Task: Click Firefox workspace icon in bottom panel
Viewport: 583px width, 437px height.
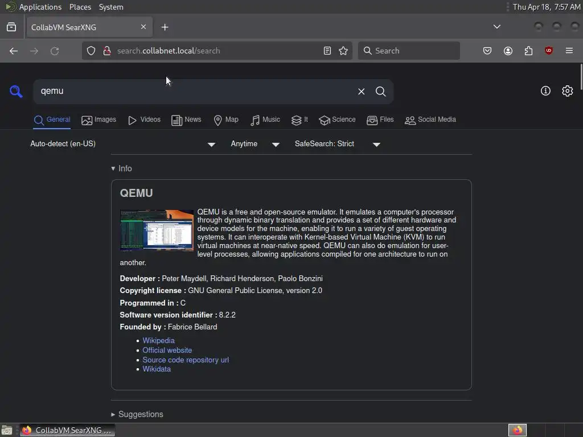Action: [518, 430]
